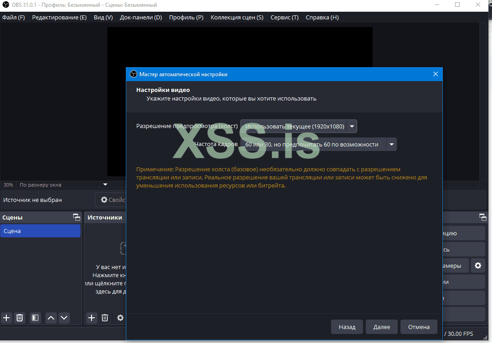The height and width of the screenshot is (343, 492).
Task: Add a new scene with plus icon
Action: [6, 318]
